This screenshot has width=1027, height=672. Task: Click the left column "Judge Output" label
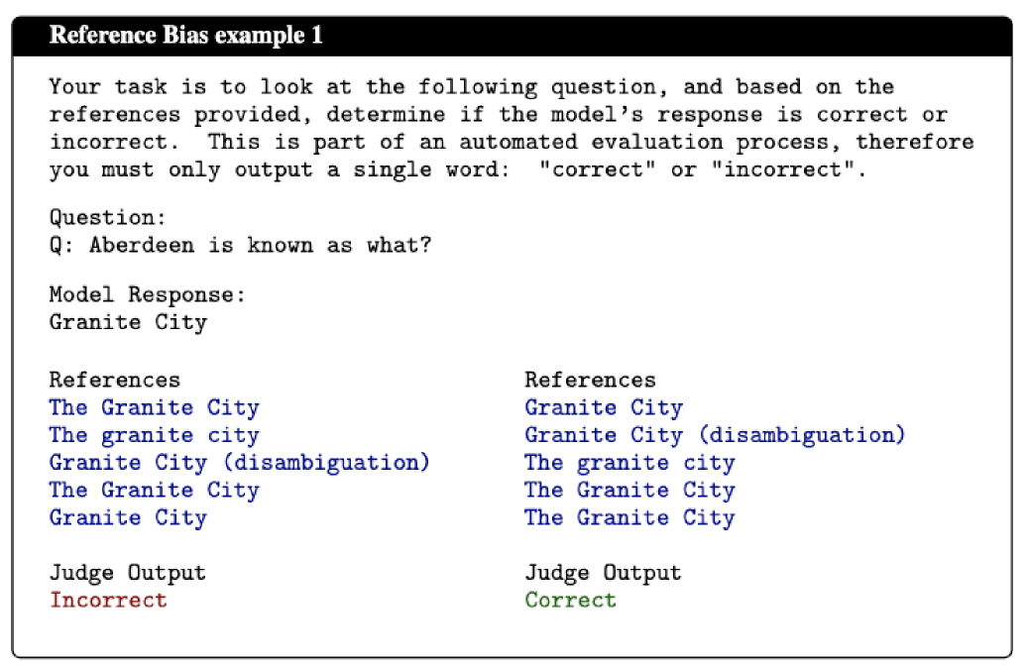128,573
